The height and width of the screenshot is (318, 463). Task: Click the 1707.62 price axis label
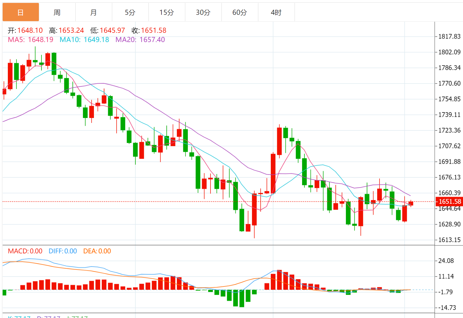click(449, 146)
